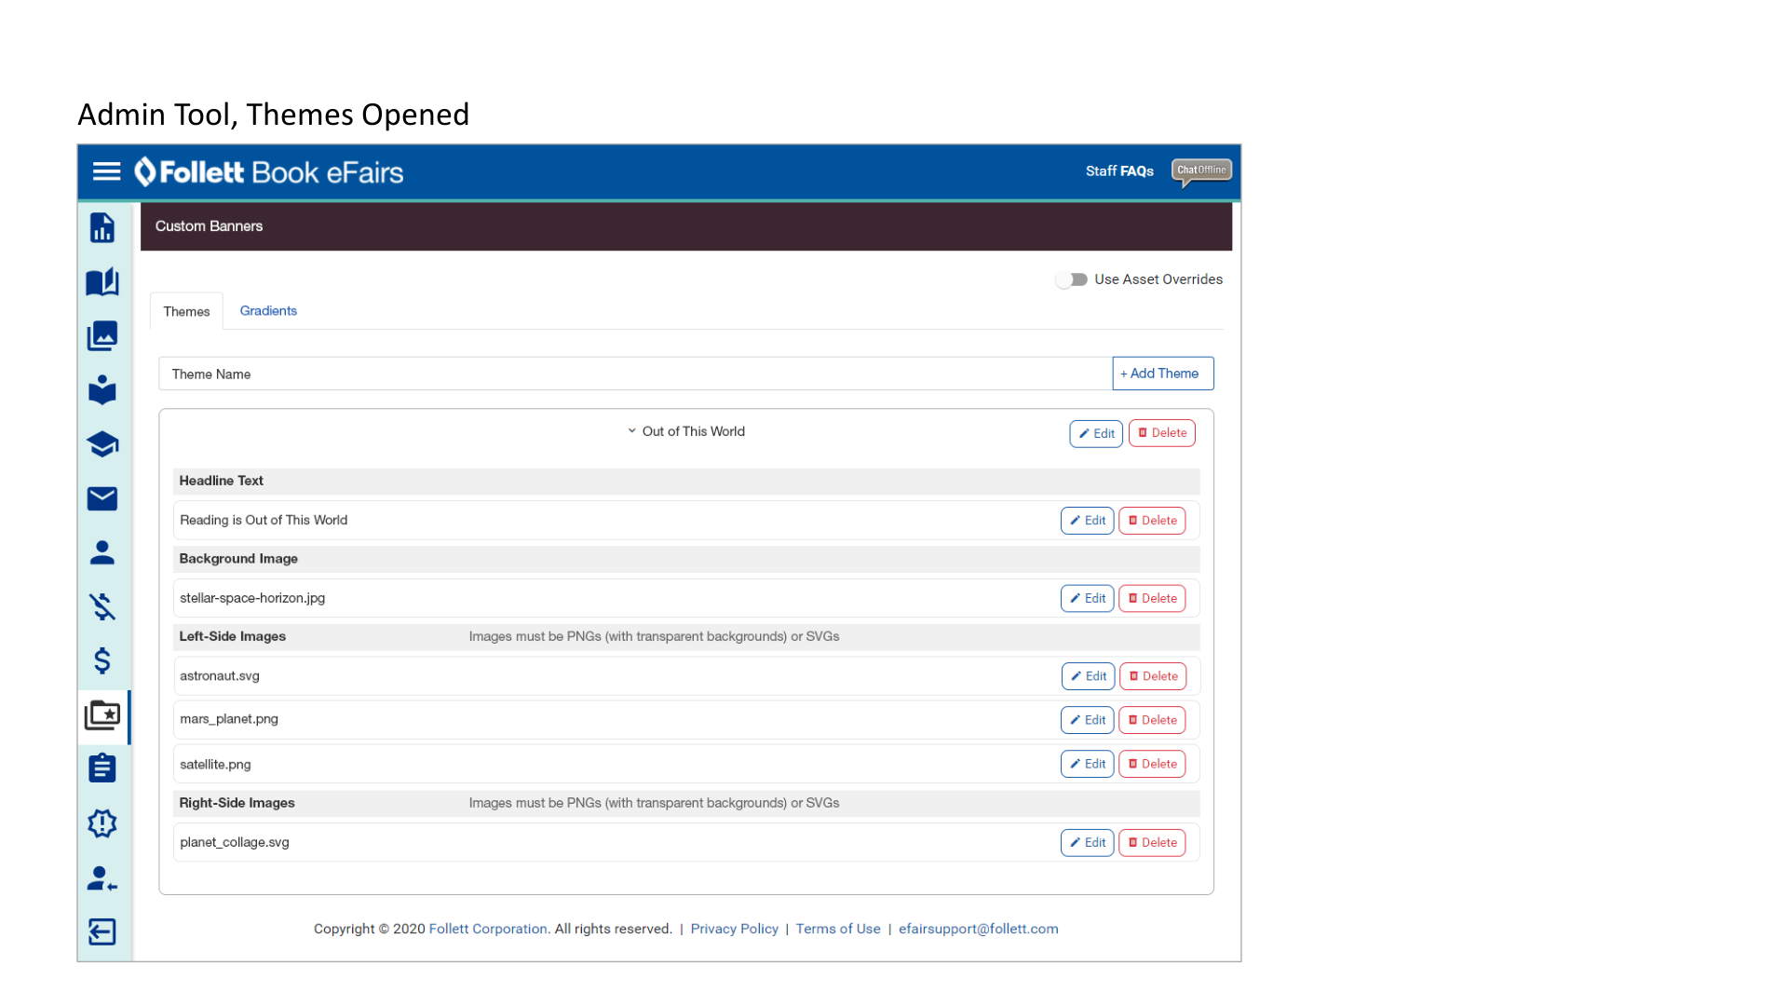Image resolution: width=1788 pixels, height=1006 pixels.
Task: Open the image gallery sidebar icon
Action: pos(102,335)
